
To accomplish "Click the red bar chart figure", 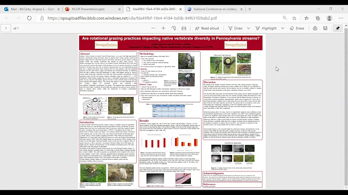I will (x=154, y=142).
